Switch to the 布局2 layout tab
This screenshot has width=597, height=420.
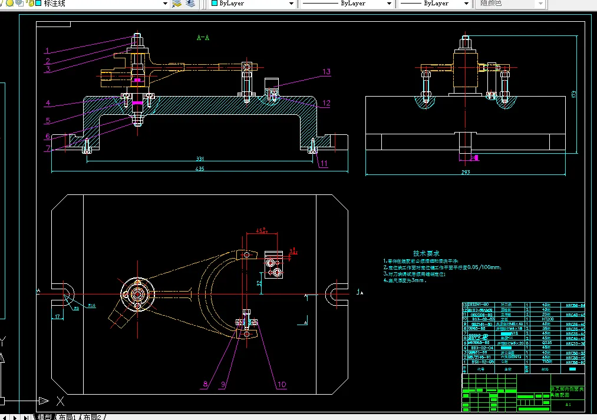click(93, 417)
